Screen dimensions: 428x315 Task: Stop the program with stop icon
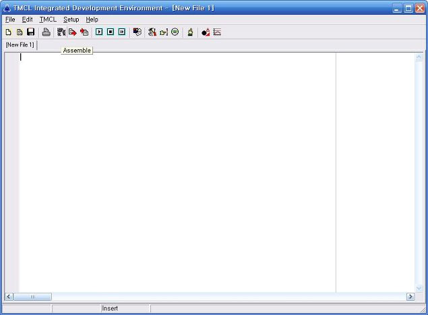point(111,32)
